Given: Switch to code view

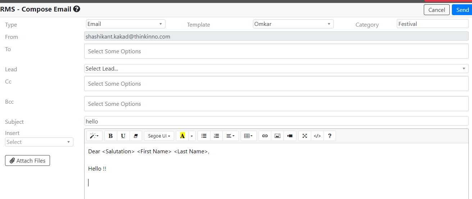Looking at the screenshot, I should pyautogui.click(x=317, y=136).
